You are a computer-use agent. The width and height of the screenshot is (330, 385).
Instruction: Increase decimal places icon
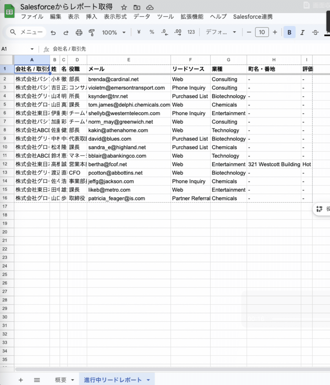tap(178, 32)
